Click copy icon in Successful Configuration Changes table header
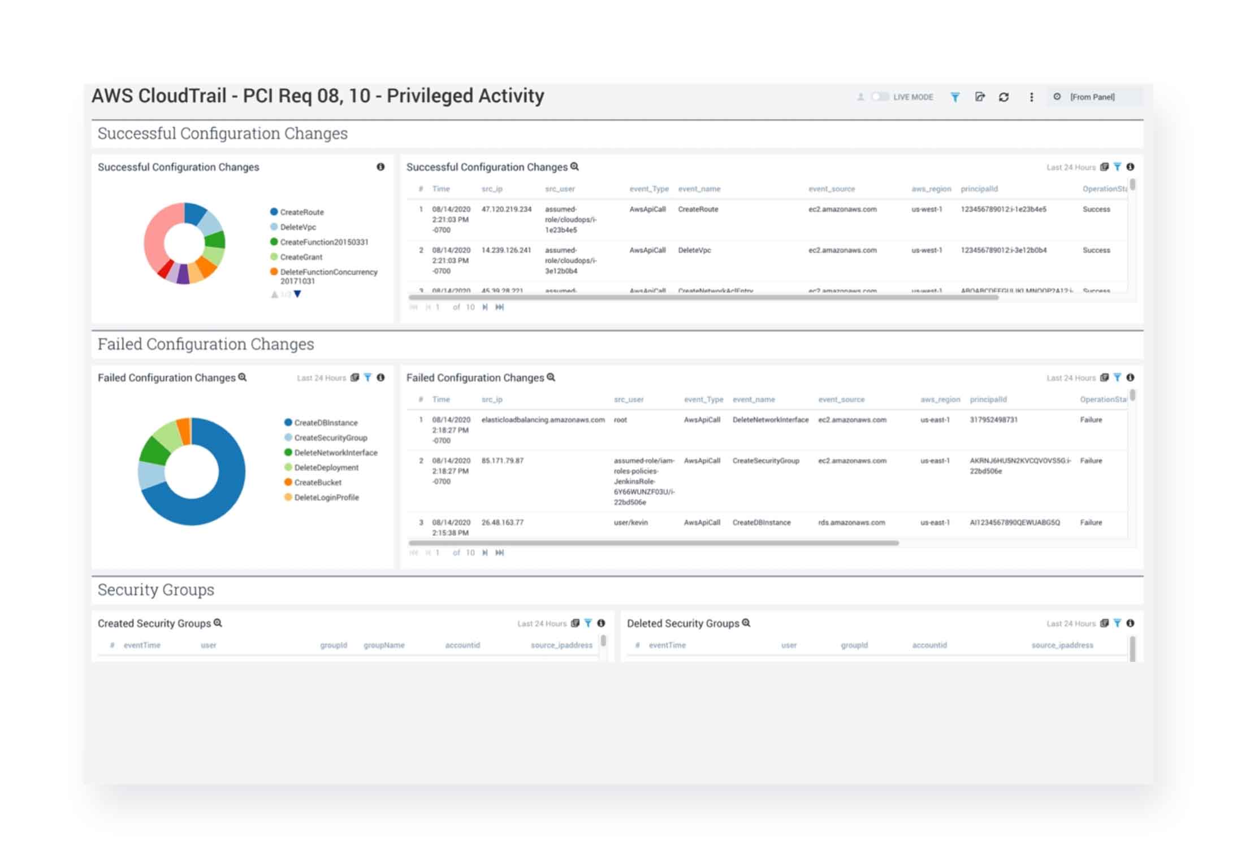The width and height of the screenshot is (1237, 868). (1104, 167)
